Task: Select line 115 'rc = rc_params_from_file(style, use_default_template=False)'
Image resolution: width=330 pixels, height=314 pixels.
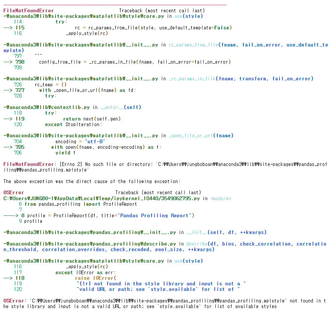Action: tap(153, 28)
